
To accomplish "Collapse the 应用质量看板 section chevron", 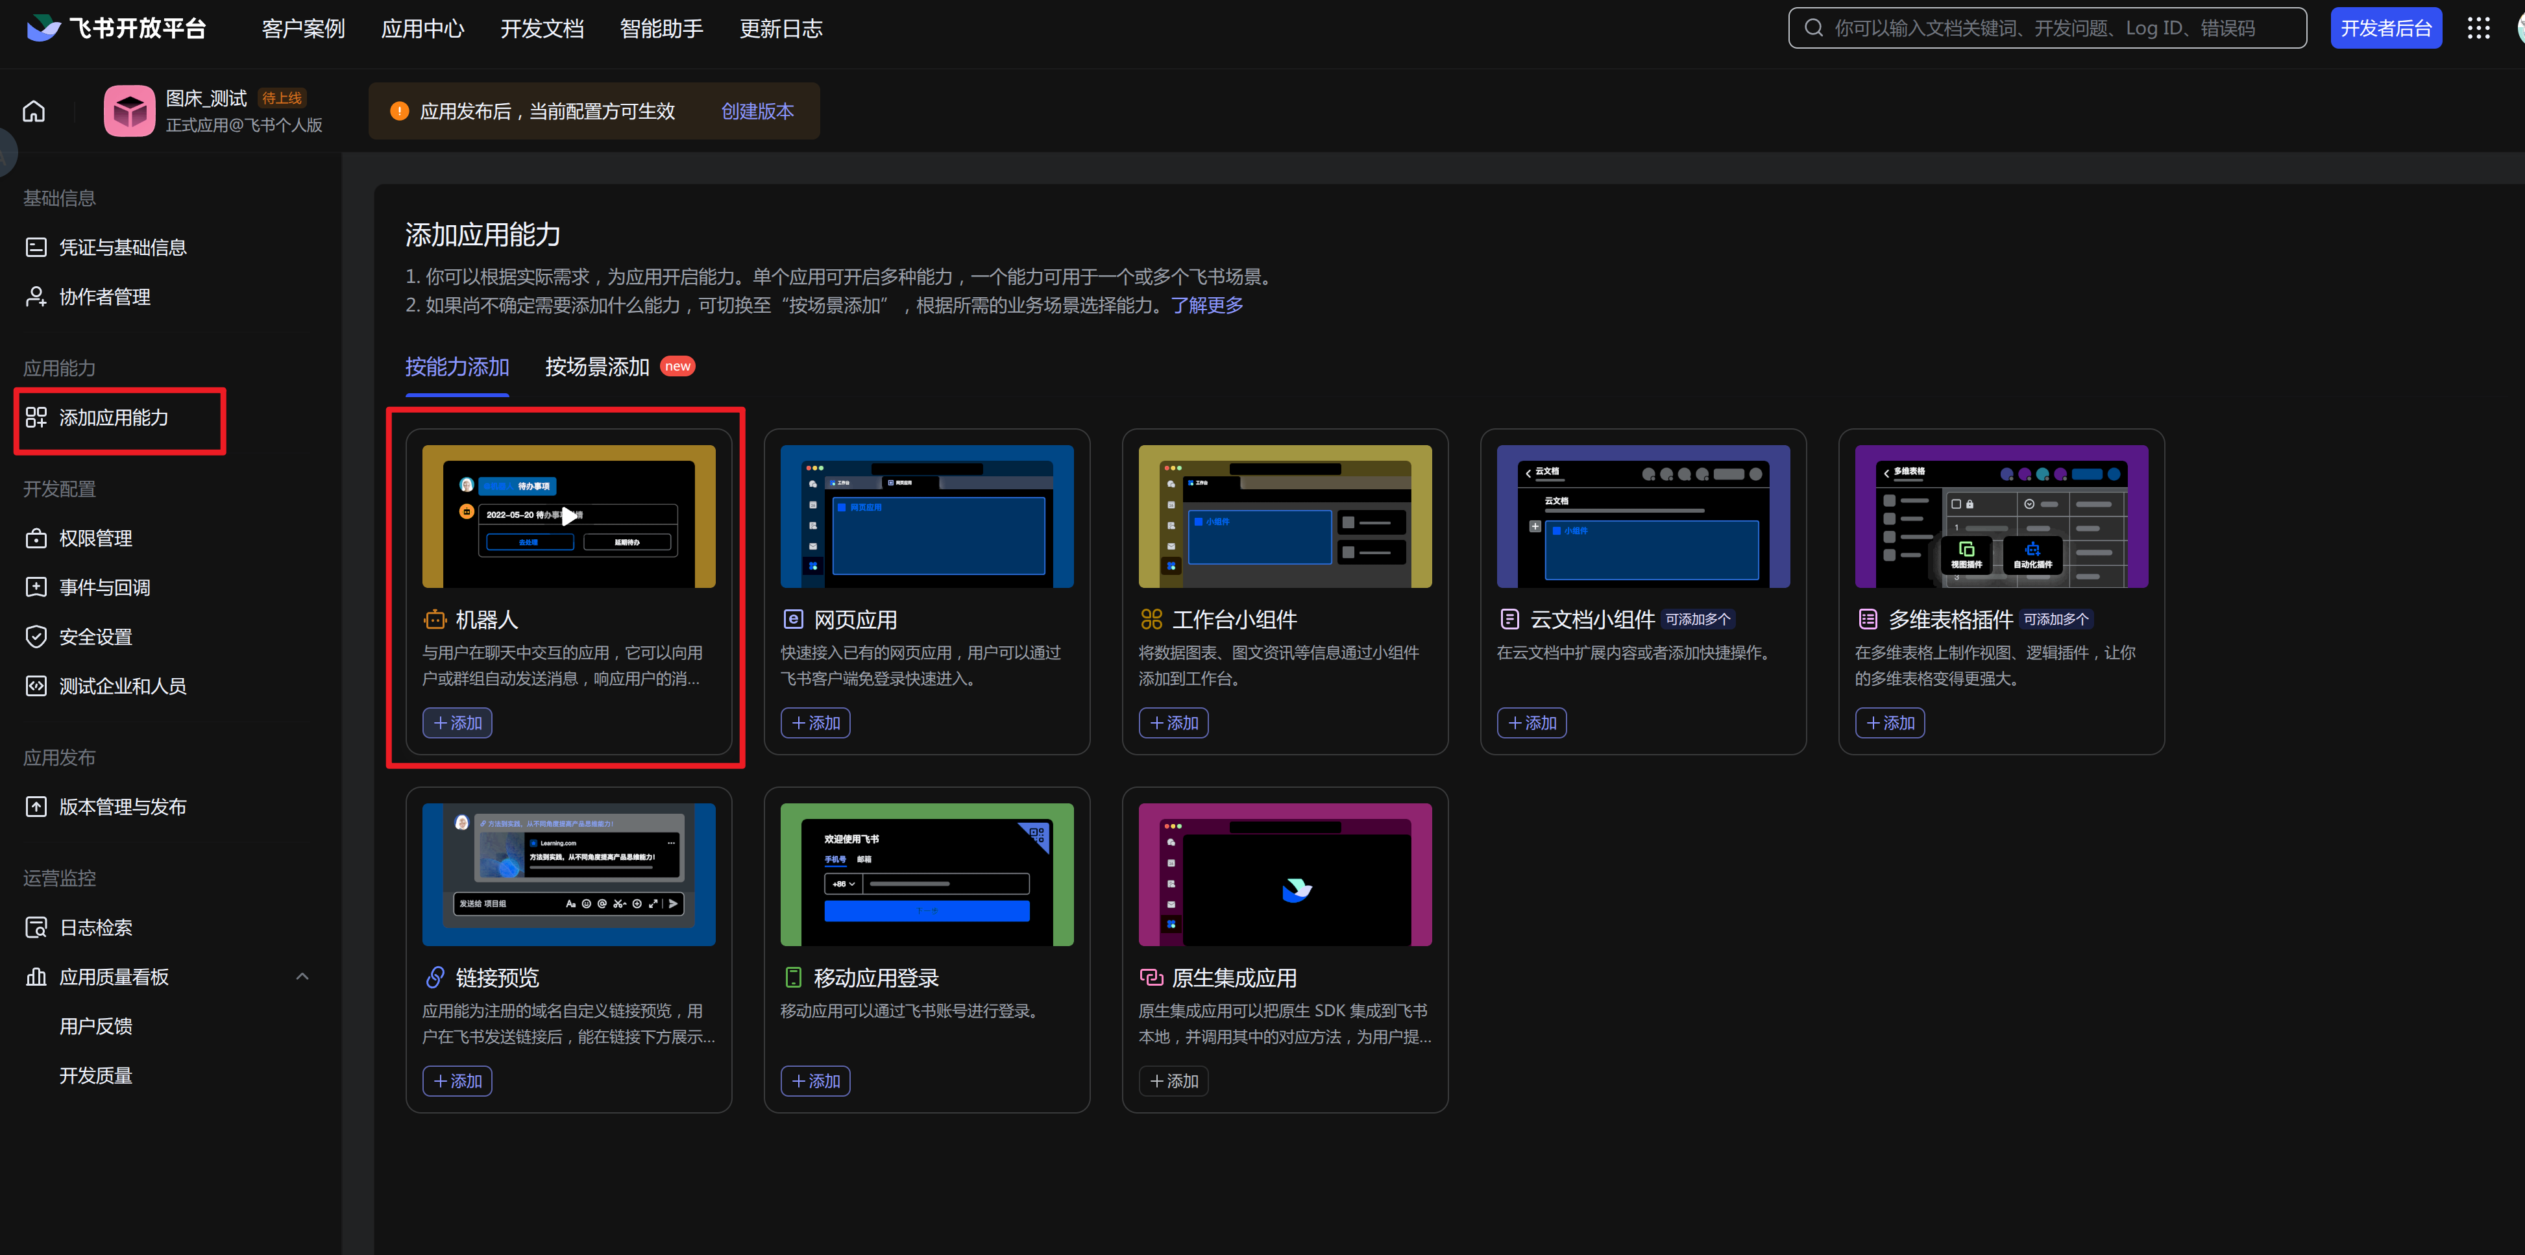I will pos(302,977).
